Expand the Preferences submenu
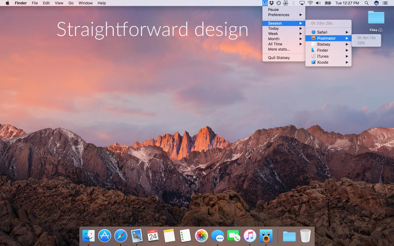This screenshot has width=394, height=246. [x=284, y=15]
